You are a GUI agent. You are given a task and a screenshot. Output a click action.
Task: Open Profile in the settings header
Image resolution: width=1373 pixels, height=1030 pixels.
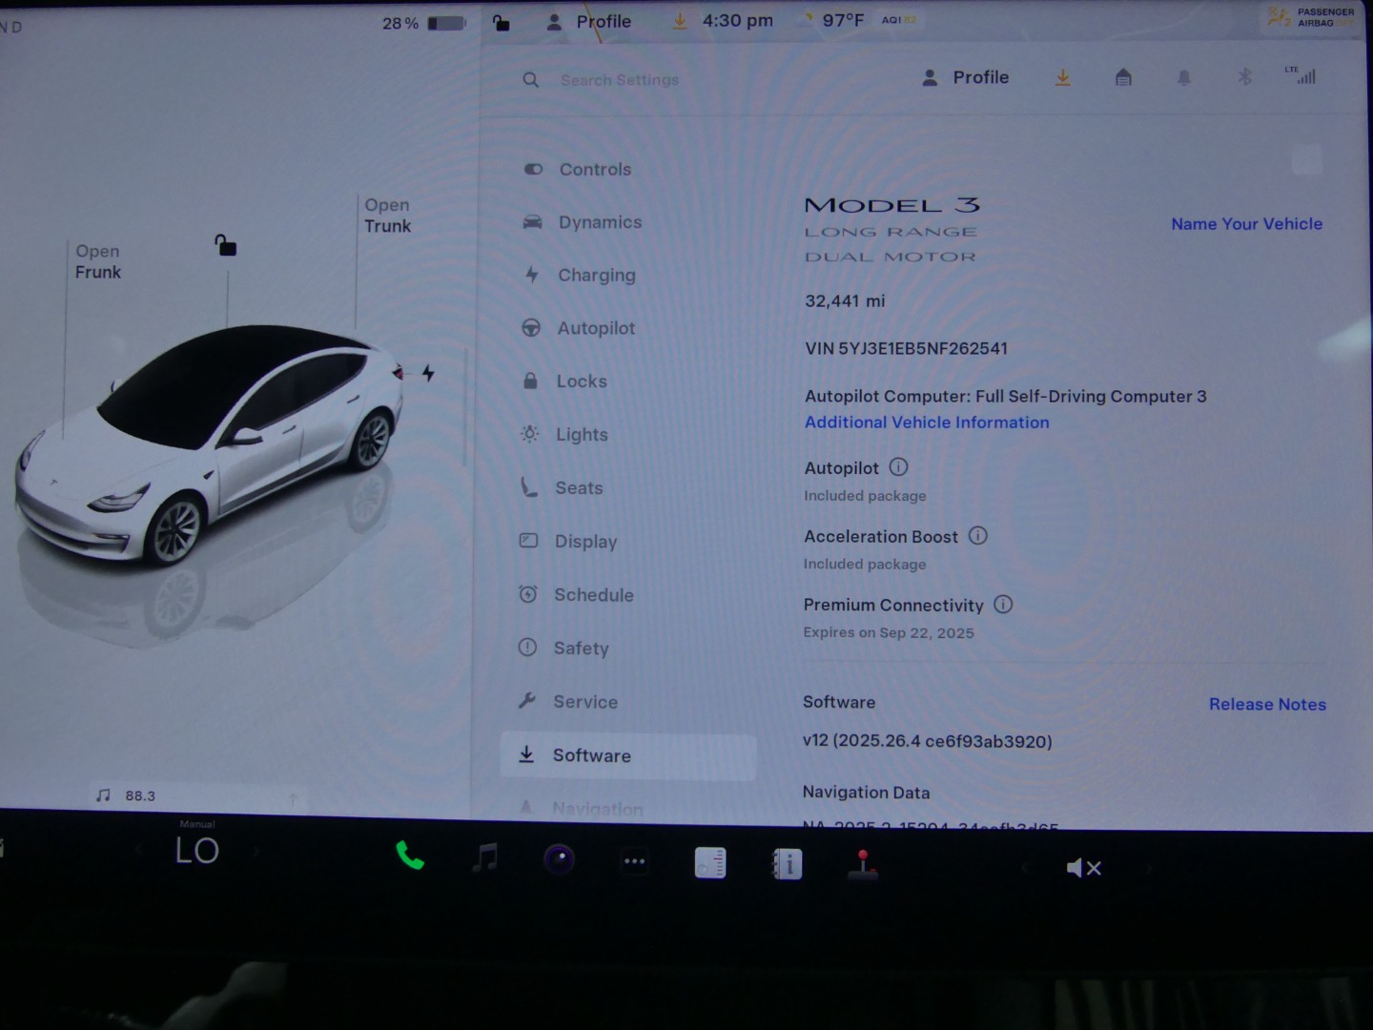965,77
